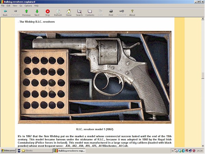Click the red Stop button
Image resolution: width=205 pixels, height=154 pixels.
point(47,13)
